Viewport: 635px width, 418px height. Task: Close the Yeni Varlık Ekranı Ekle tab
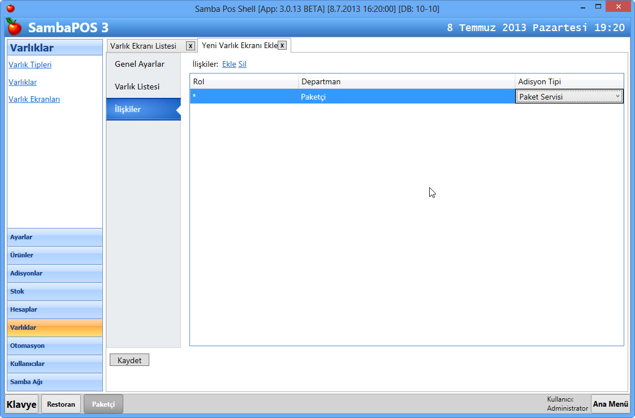click(x=282, y=45)
